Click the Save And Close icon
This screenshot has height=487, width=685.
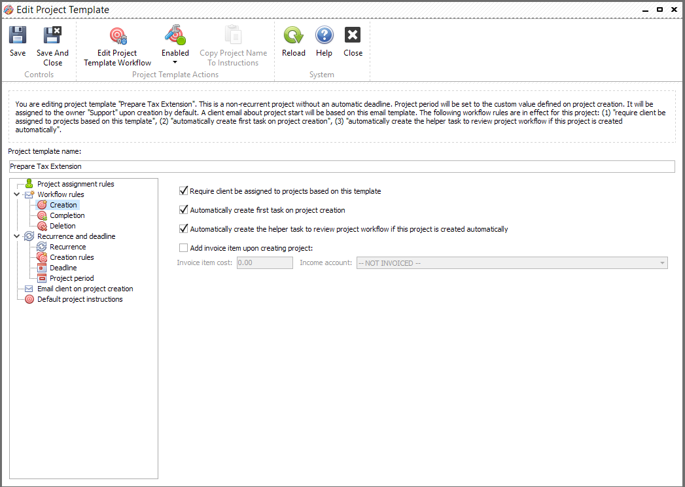coord(52,35)
